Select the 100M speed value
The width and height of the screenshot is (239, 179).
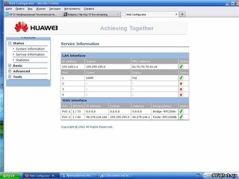(89, 78)
